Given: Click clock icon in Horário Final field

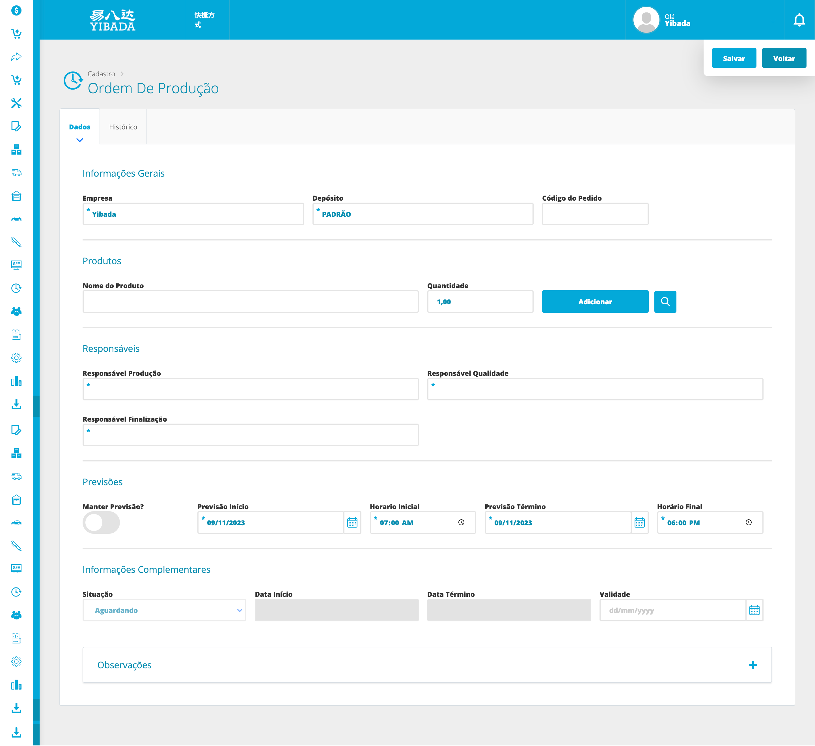Looking at the screenshot, I should coord(748,523).
